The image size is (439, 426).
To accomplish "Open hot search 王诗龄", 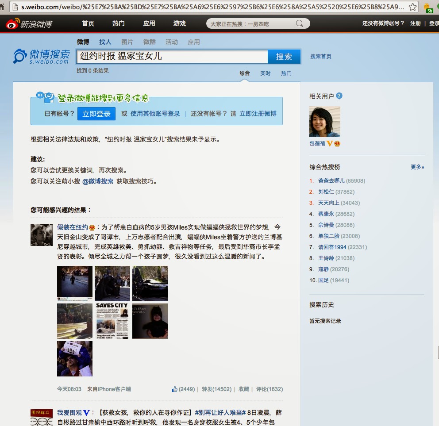I will (326, 258).
